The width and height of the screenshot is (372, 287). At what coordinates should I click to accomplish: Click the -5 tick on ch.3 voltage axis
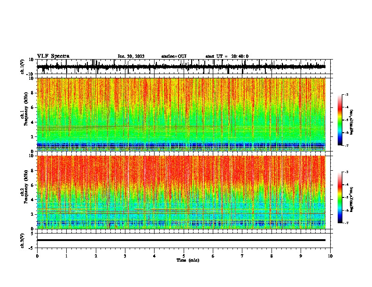click(x=31, y=248)
